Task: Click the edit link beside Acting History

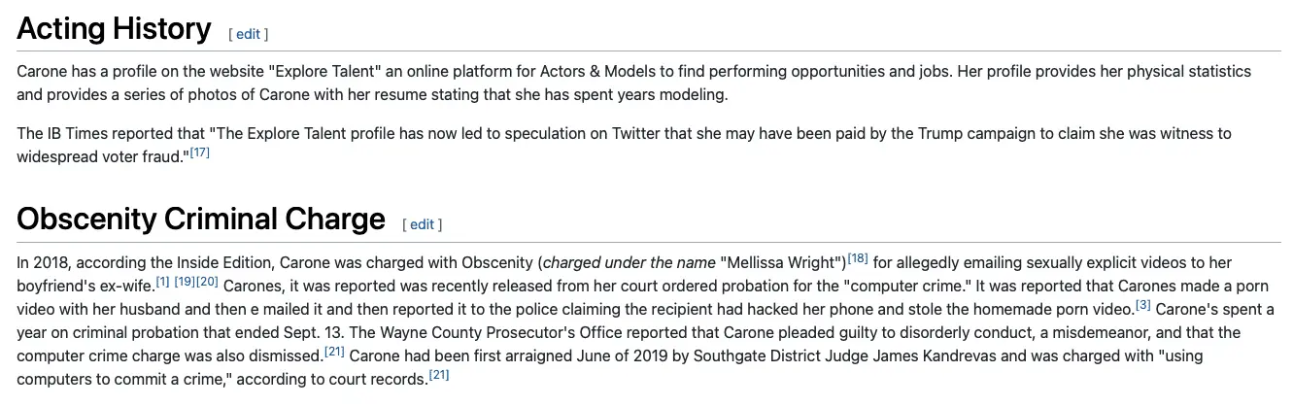Action: coord(249,34)
